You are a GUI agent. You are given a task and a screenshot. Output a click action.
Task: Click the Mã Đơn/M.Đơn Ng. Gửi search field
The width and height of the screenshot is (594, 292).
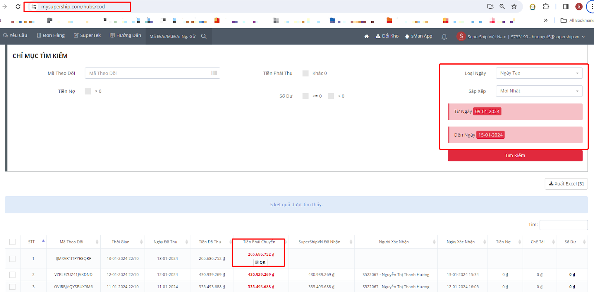tap(173, 36)
